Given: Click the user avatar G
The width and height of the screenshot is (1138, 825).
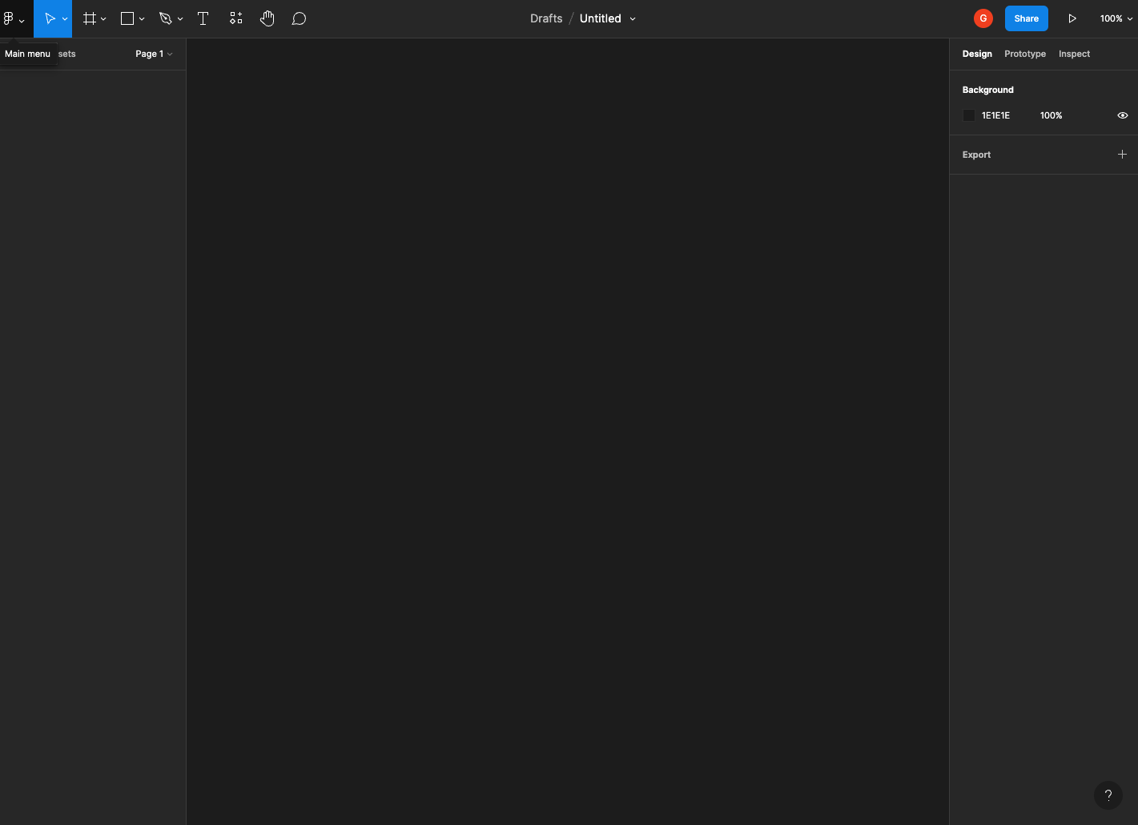Looking at the screenshot, I should 983,18.
